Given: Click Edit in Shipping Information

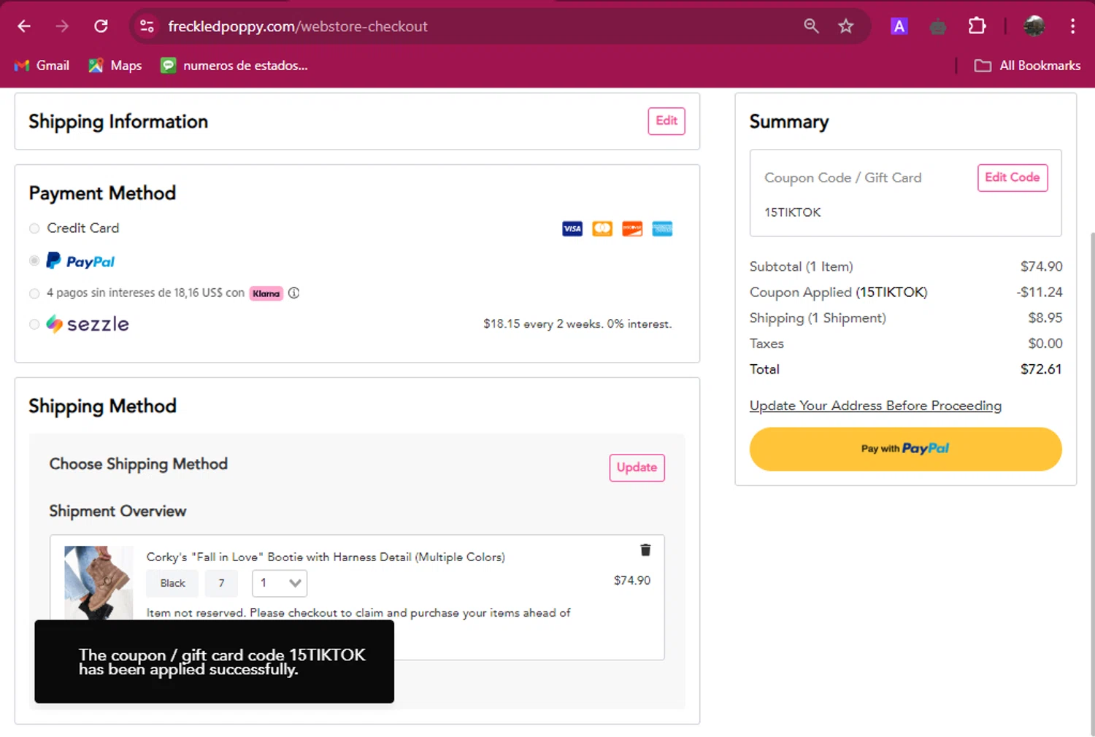Looking at the screenshot, I should (666, 121).
